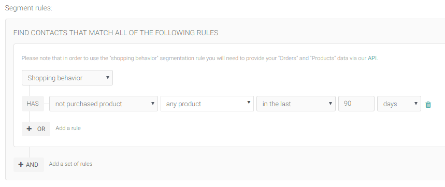Click the 'Segment rules:' label
Screen dimensions: 445x187
pyautogui.click(x=28, y=8)
